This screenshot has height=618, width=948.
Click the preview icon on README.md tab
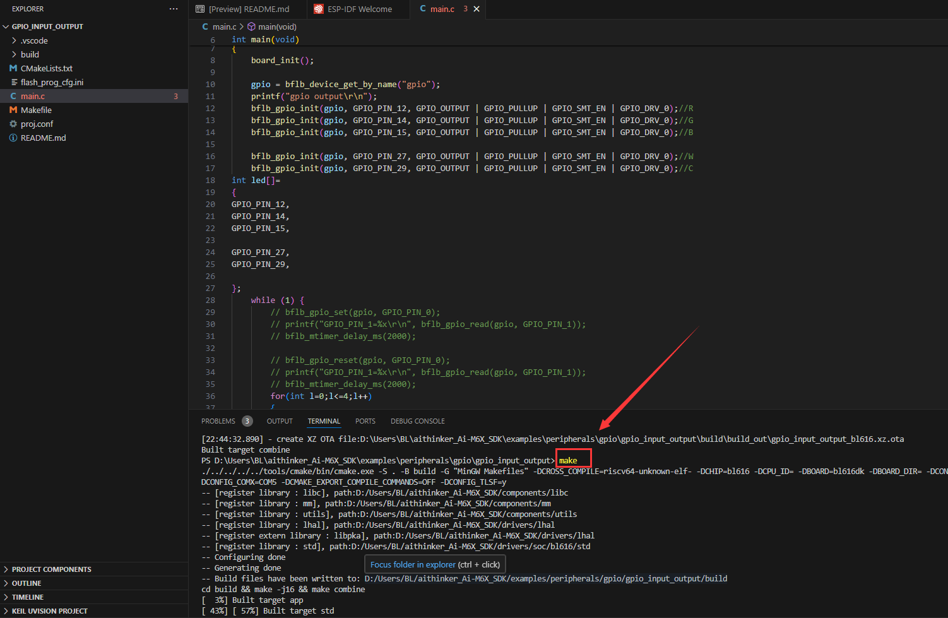(x=200, y=9)
